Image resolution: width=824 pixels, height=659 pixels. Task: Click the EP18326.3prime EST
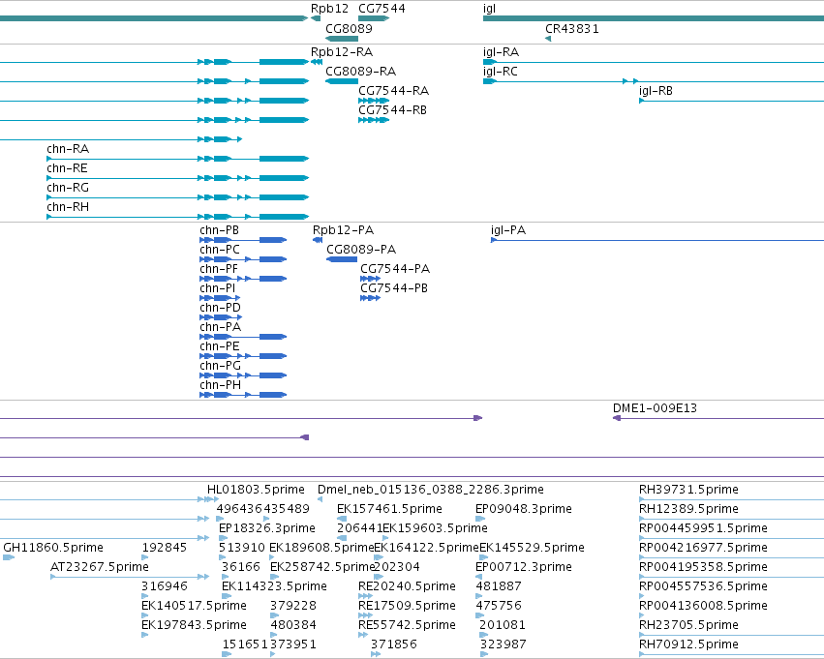click(224, 538)
